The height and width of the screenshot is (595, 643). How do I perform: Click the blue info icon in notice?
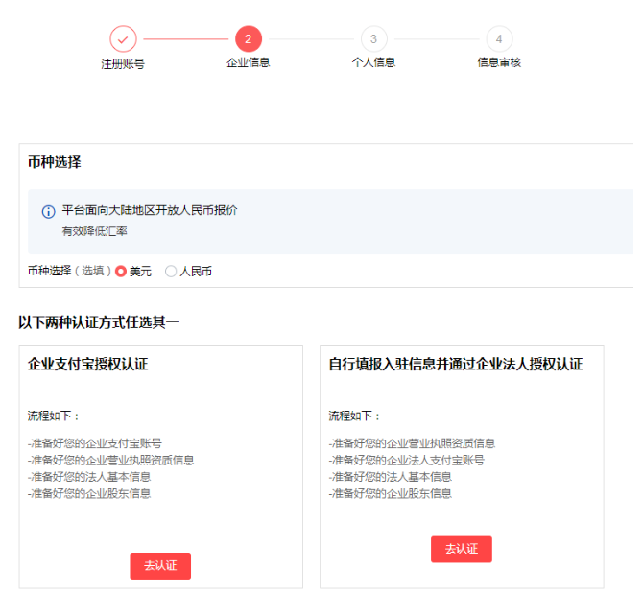click(x=48, y=212)
